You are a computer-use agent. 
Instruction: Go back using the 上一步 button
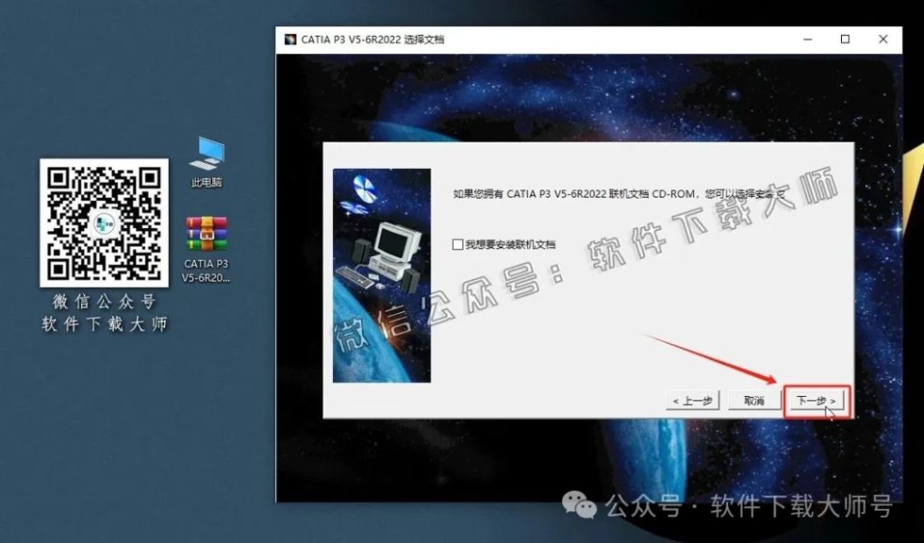coord(690,400)
